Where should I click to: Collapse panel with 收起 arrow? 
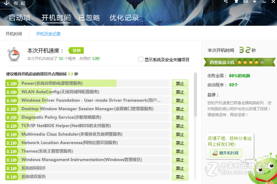coord(15,3)
